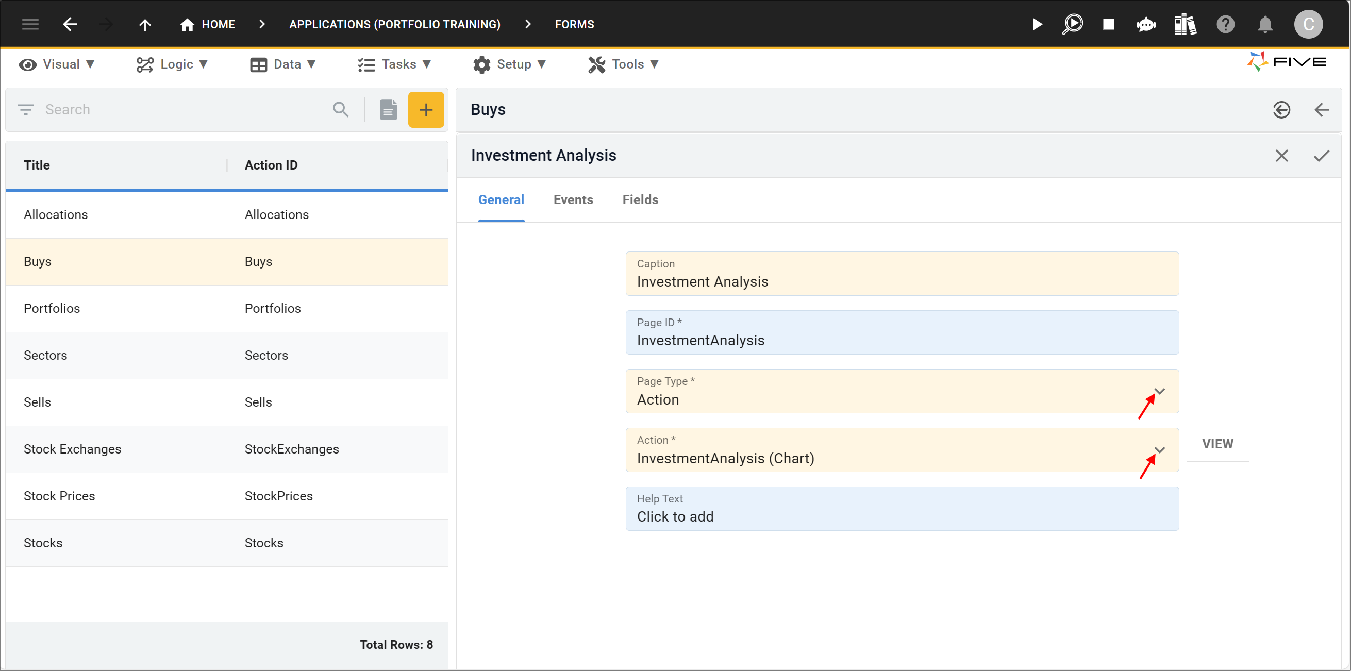The height and width of the screenshot is (671, 1351).
Task: Run the application with the play icon
Action: tap(1037, 24)
